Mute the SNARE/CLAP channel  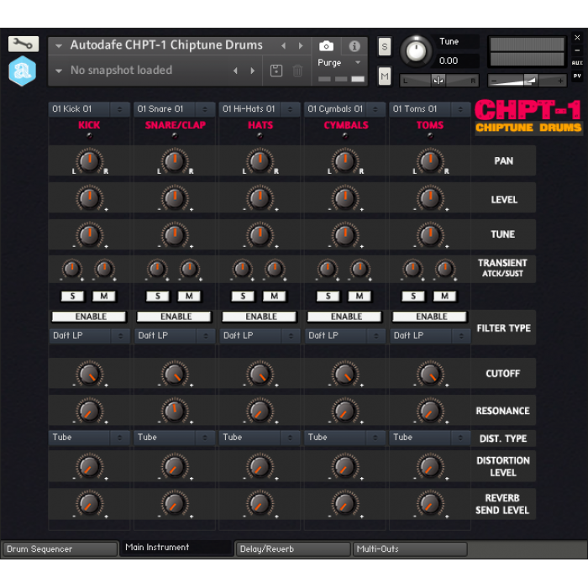click(x=189, y=297)
